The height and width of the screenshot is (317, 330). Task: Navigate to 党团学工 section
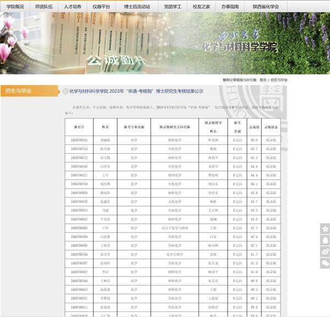[x=173, y=7]
